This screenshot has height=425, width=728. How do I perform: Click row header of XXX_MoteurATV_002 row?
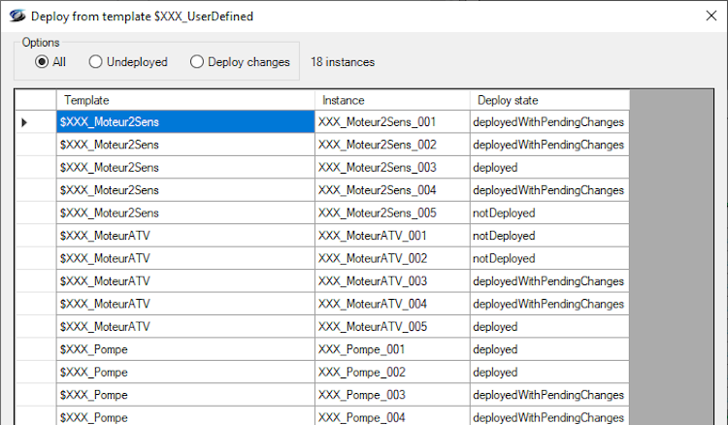click(34, 259)
